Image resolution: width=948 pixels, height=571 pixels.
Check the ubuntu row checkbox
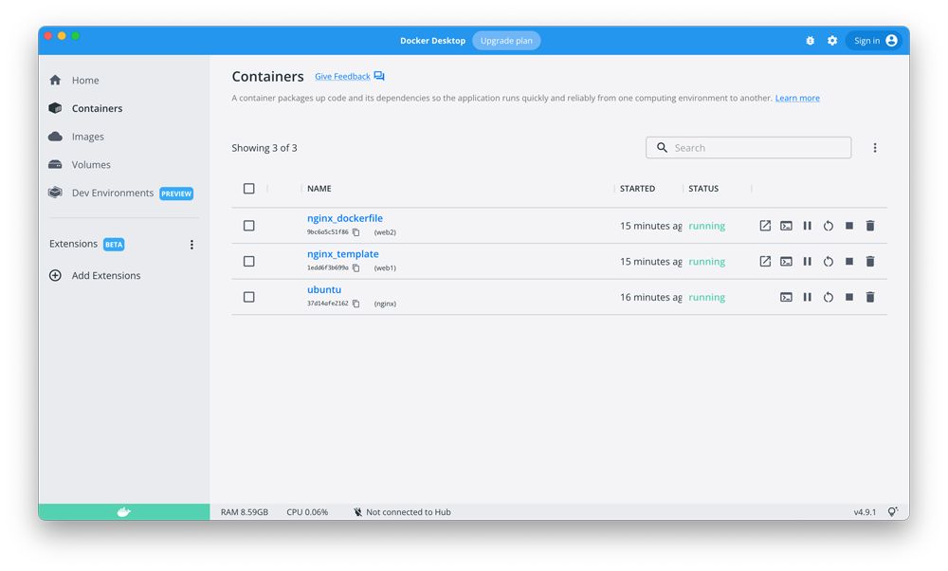(249, 297)
